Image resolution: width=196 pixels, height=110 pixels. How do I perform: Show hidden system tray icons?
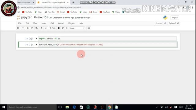coord(157,107)
